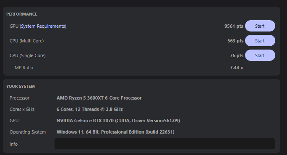Select the AMD Ryzen 5 3600XT processor text
This screenshot has height=155, width=287.
(99, 98)
